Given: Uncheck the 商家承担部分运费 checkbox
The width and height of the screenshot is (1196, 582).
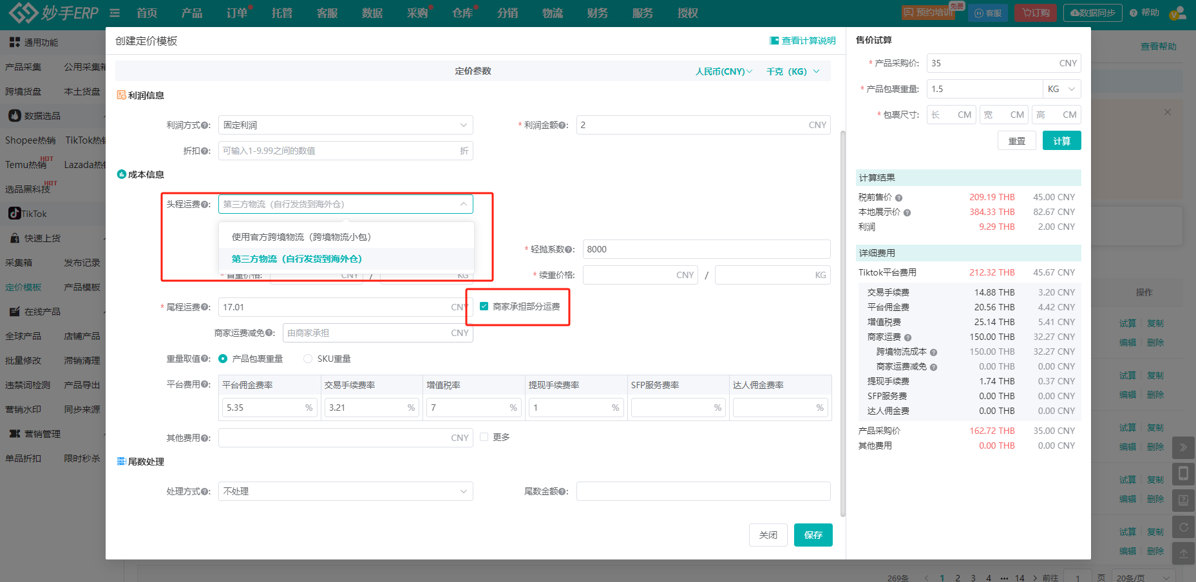Looking at the screenshot, I should coord(484,306).
